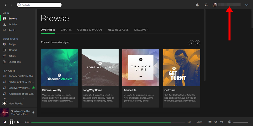Go to Artists in Your Music
The image size is (253, 126).
[x=12, y=56]
